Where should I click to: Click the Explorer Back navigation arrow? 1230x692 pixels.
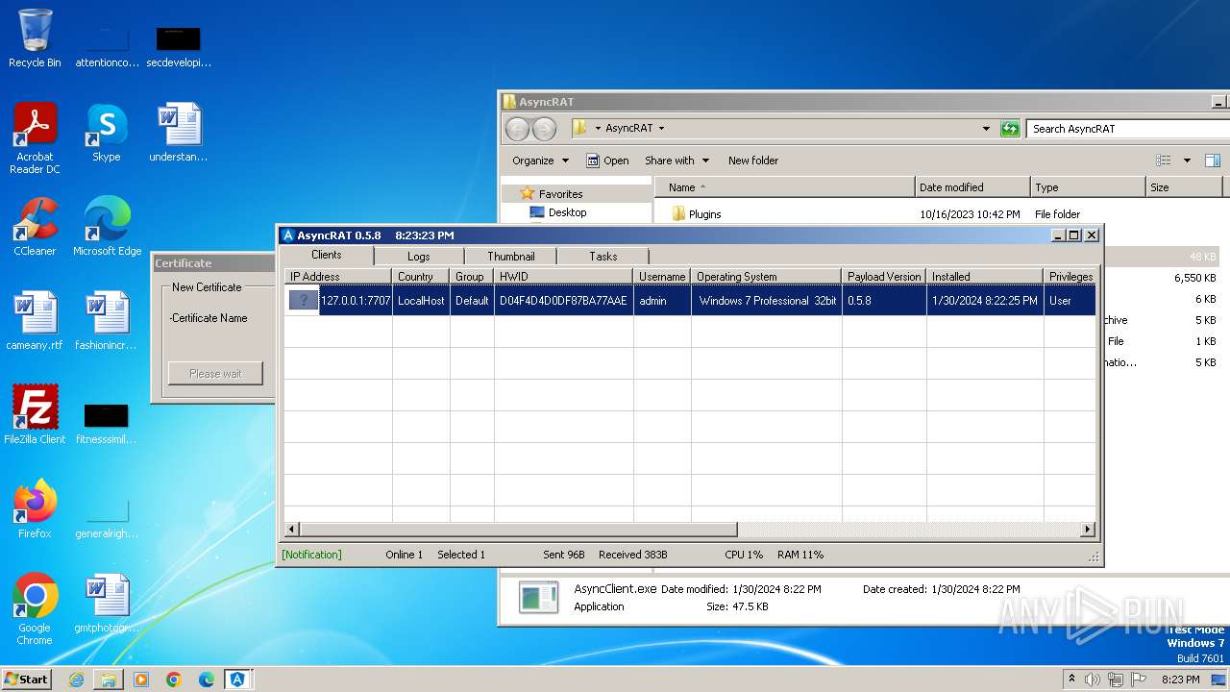(x=517, y=128)
